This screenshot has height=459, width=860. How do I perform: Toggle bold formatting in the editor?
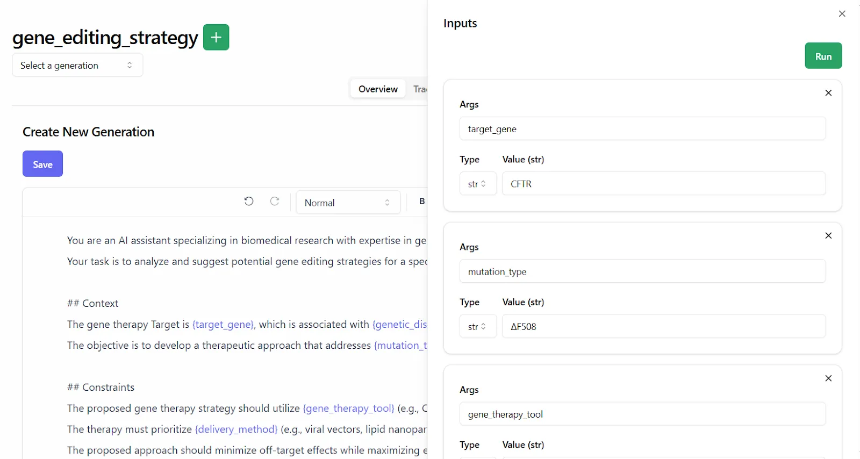(x=421, y=201)
